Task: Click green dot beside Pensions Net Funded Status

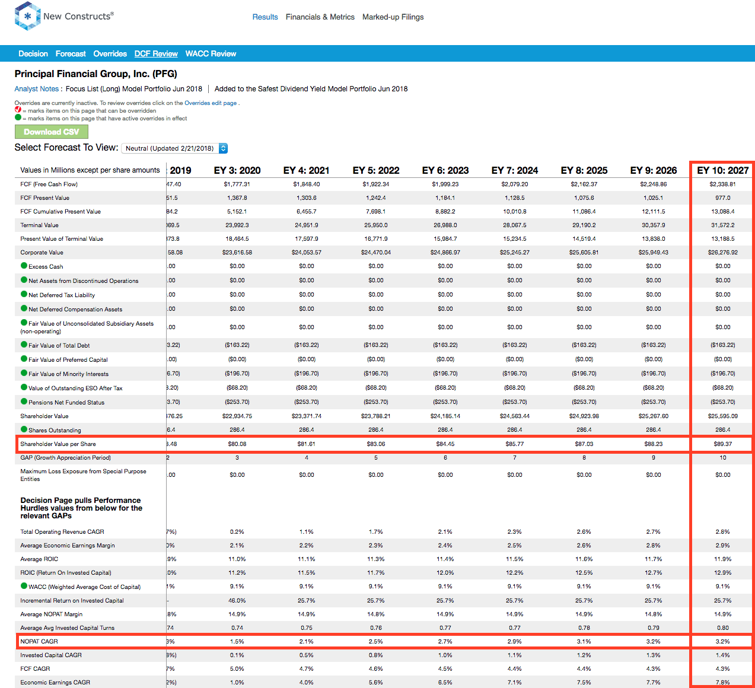Action: tap(24, 402)
